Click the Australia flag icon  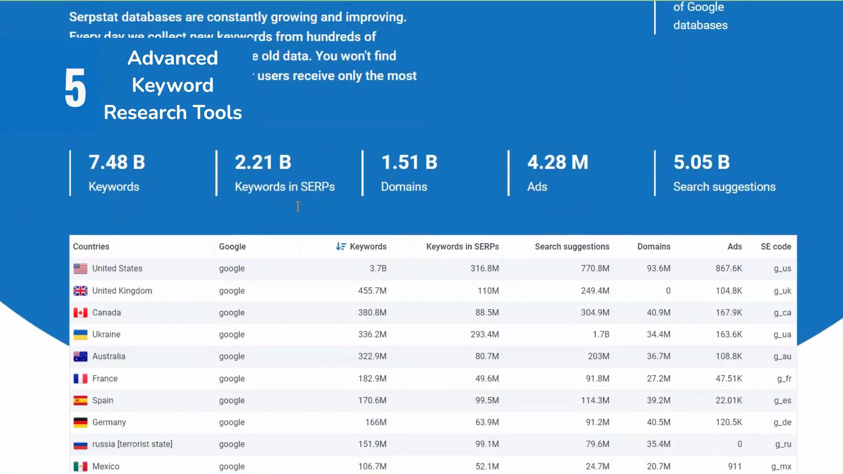80,357
